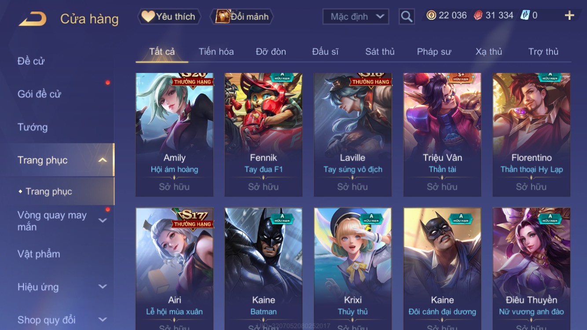Open the Tướng sidebar menu
The height and width of the screenshot is (330, 587).
[x=33, y=127]
